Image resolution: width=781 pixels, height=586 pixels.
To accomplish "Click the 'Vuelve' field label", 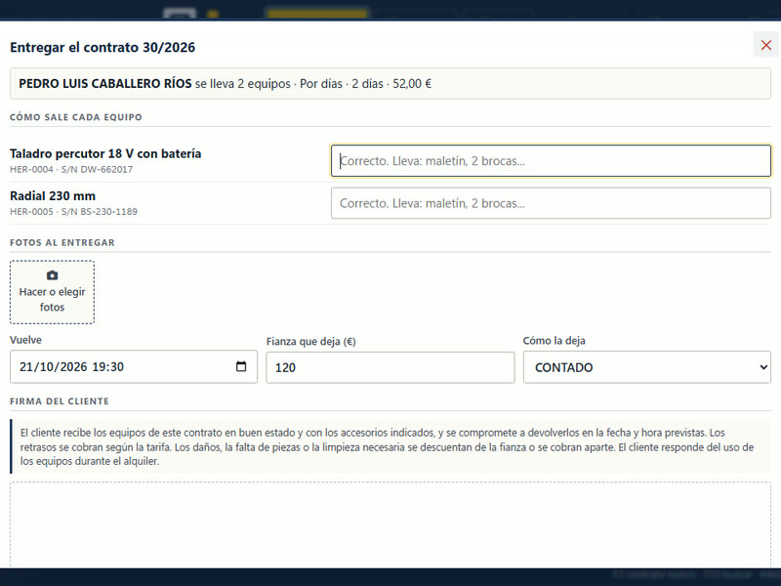I will coord(26,340).
